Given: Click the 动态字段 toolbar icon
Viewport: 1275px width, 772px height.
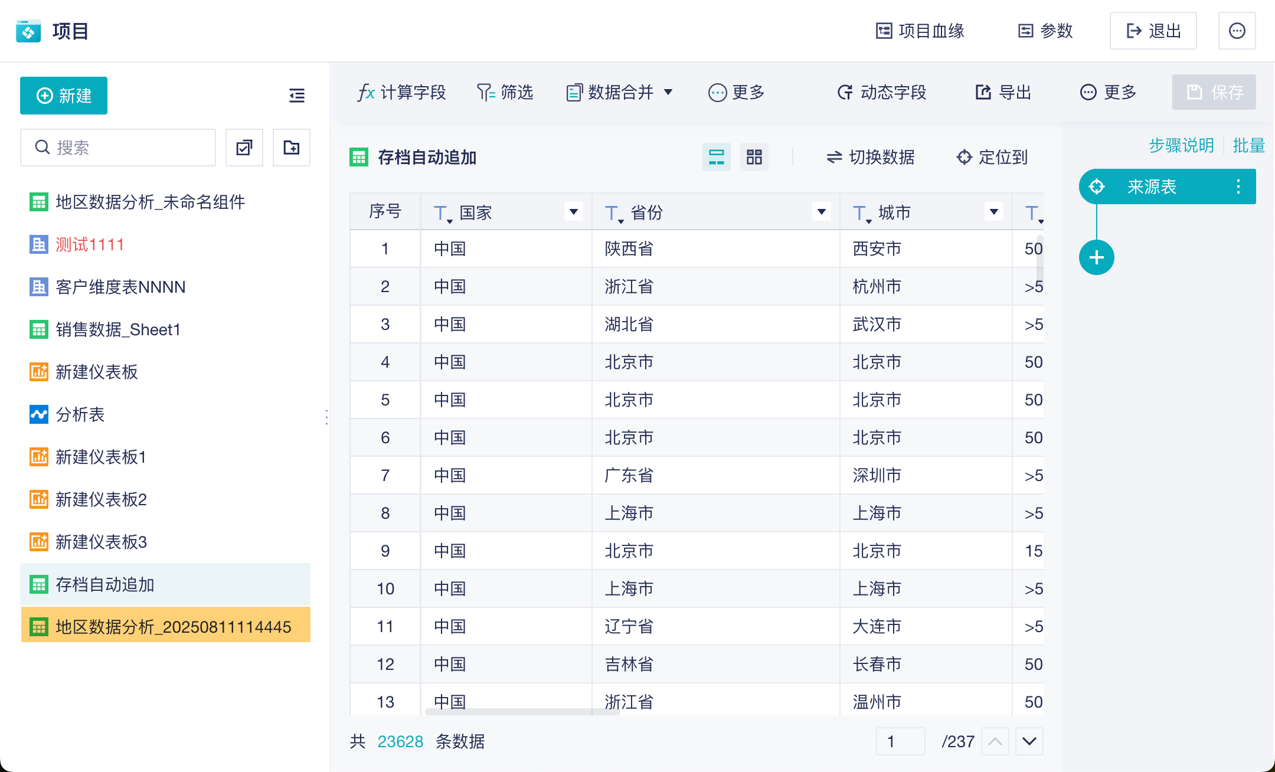Looking at the screenshot, I should click(845, 93).
